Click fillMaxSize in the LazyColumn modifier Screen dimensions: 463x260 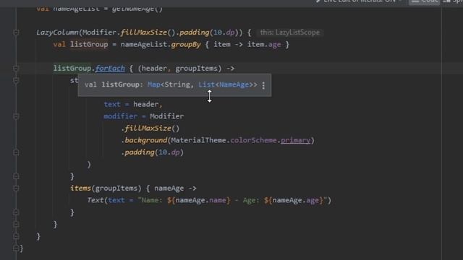pos(144,32)
